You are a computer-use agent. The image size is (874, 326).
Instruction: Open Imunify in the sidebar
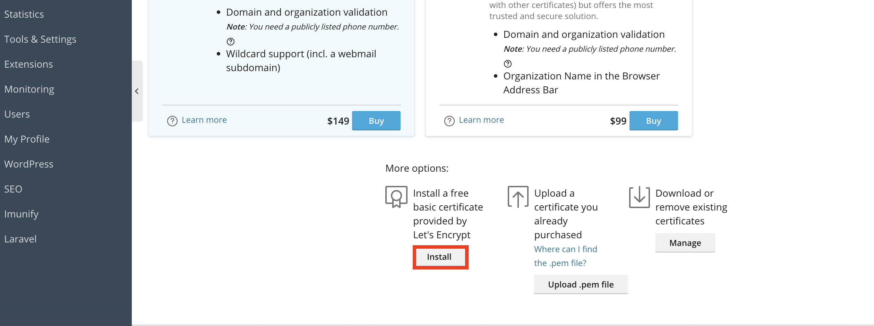click(21, 214)
